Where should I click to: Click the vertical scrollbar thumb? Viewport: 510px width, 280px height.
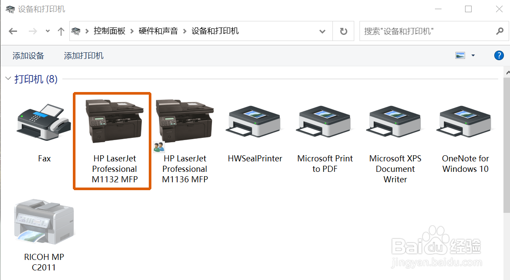tap(507, 145)
